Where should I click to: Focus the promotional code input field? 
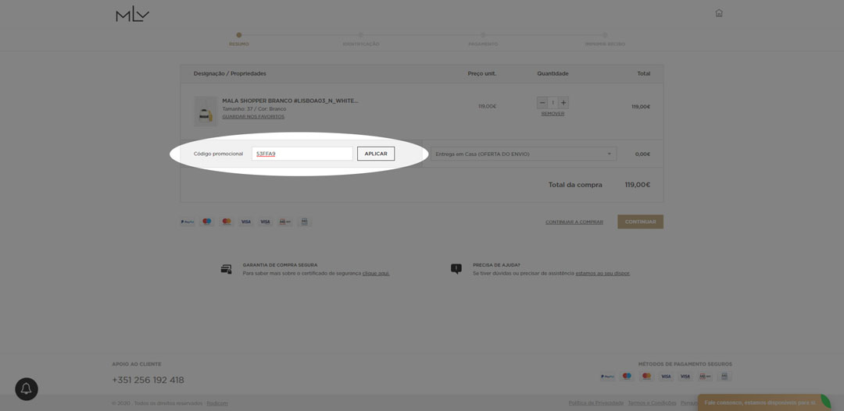coord(302,154)
